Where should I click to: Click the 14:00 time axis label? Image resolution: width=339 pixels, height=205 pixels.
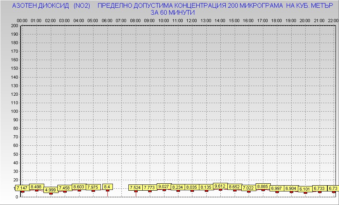[x=220, y=21]
